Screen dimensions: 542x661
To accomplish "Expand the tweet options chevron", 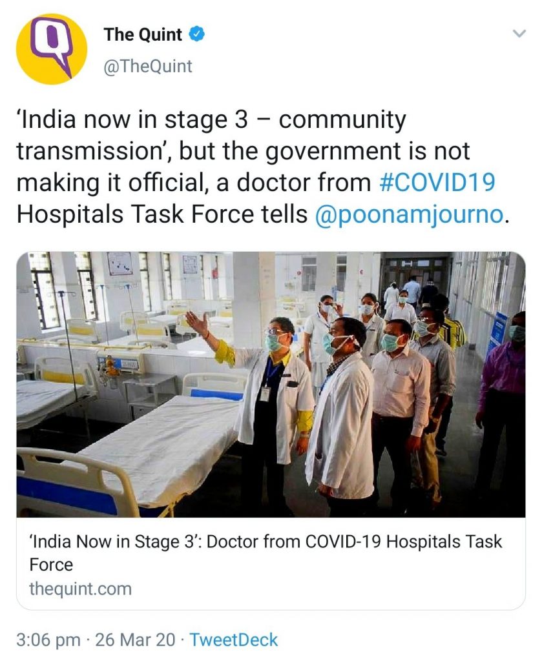I will tap(519, 34).
